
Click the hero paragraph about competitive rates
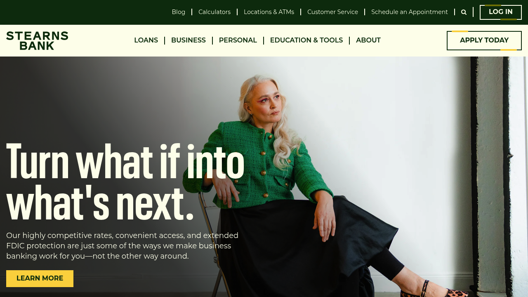[123, 246]
